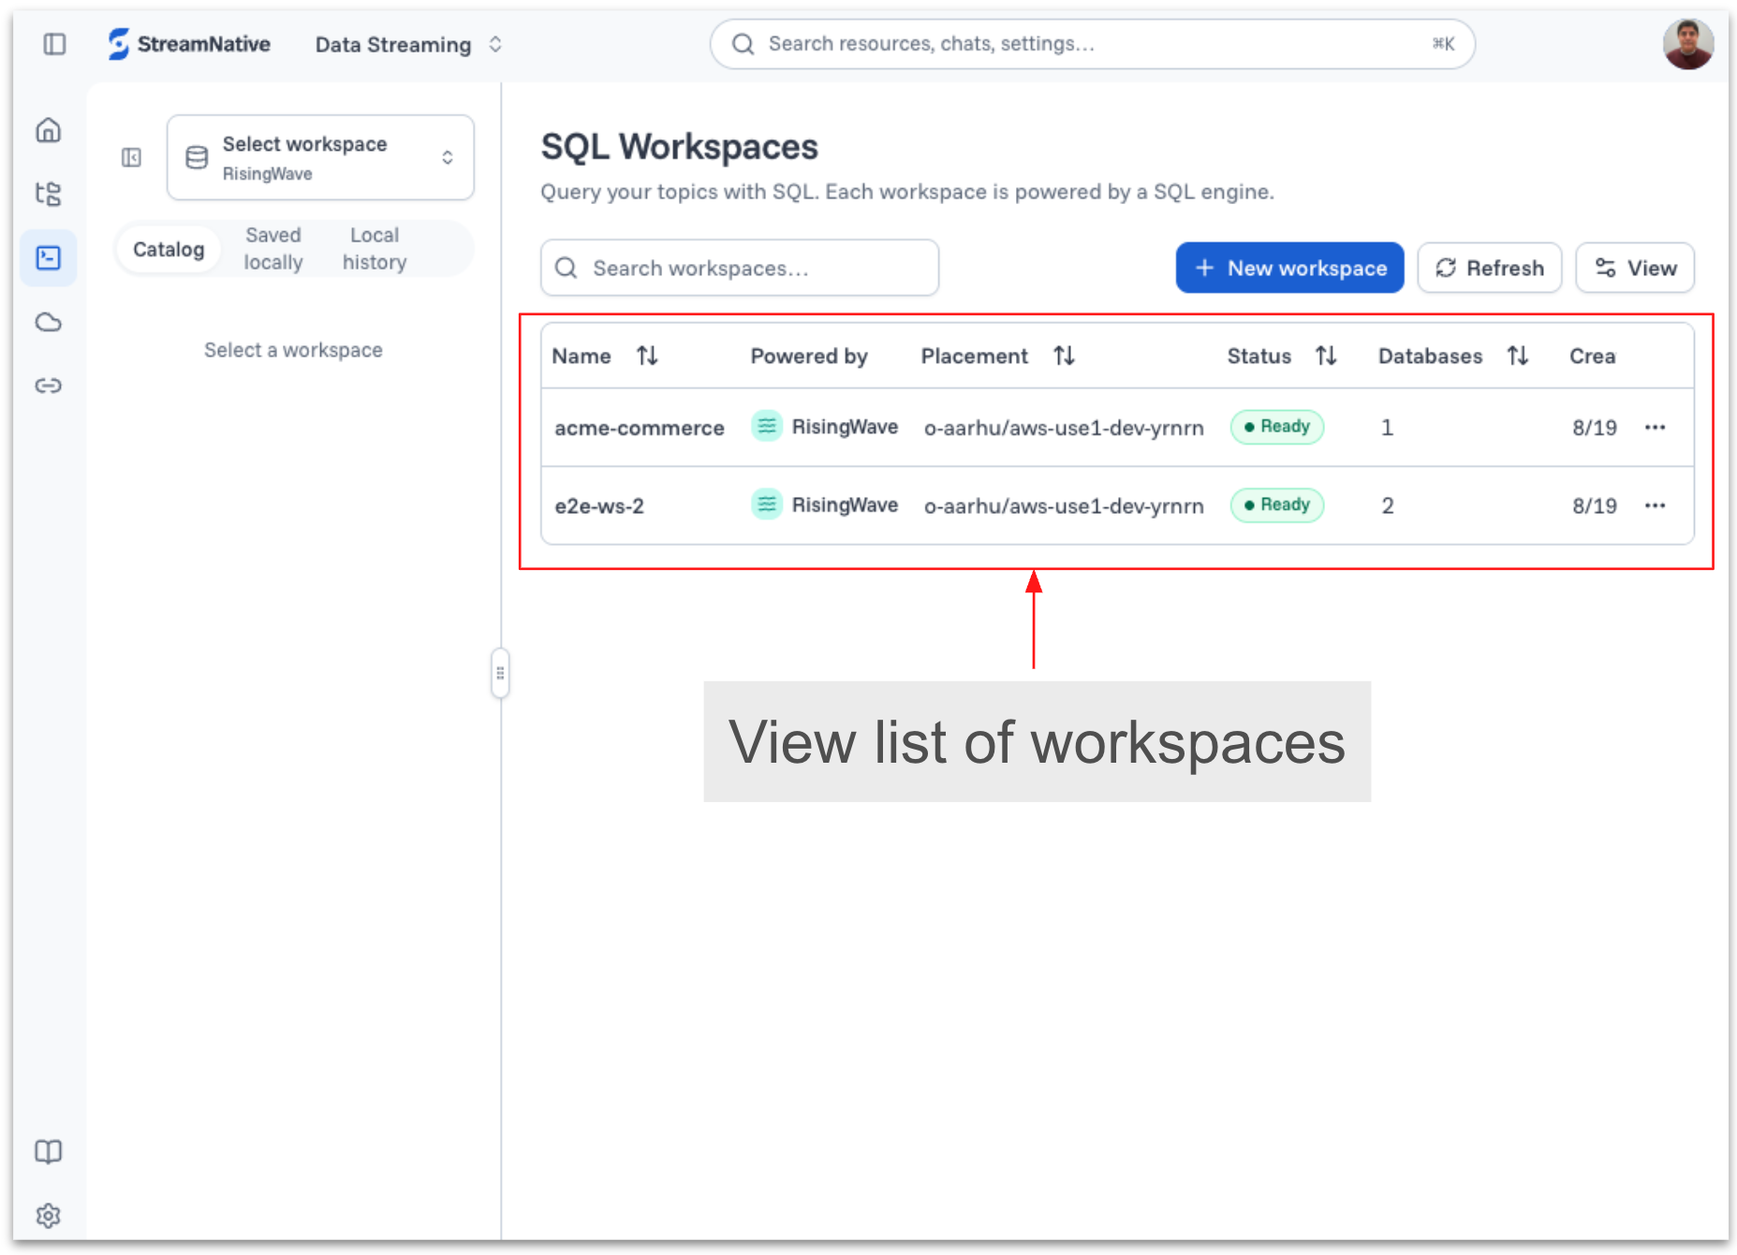Click RisingWave engine icon for acme-commerce
The image size is (1737, 1255).
click(x=767, y=427)
